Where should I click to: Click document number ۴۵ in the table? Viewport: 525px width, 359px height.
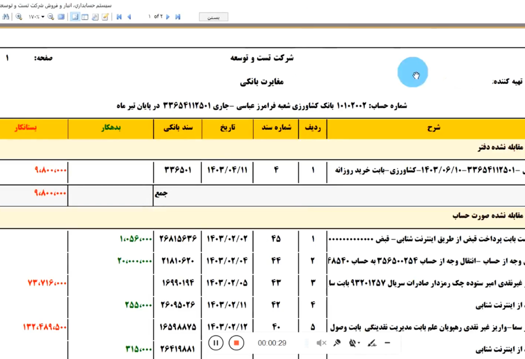[276, 239]
